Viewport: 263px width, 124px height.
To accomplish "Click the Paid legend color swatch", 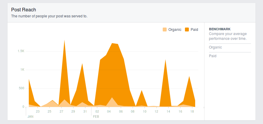I will point(187,29).
